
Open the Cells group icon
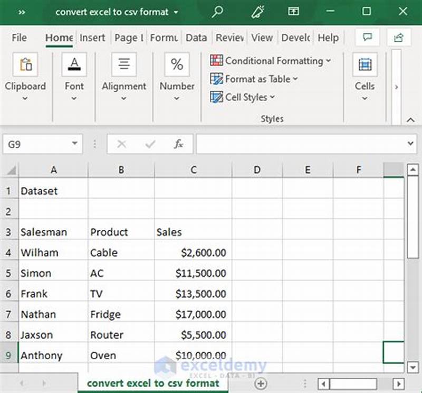(364, 64)
